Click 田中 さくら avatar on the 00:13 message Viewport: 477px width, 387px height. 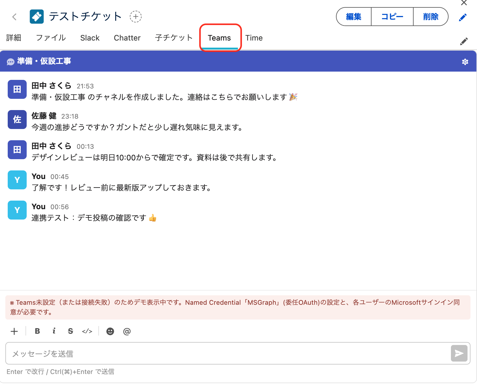coord(17,150)
